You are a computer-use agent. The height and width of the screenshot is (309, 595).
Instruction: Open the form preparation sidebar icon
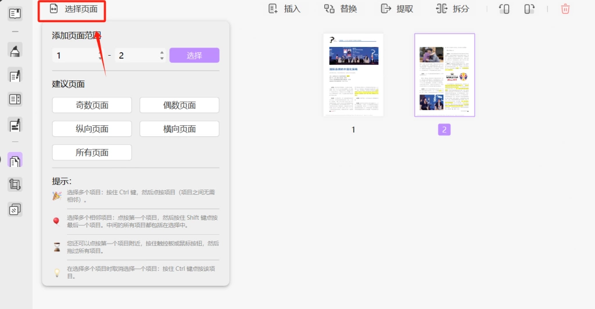pos(15,100)
